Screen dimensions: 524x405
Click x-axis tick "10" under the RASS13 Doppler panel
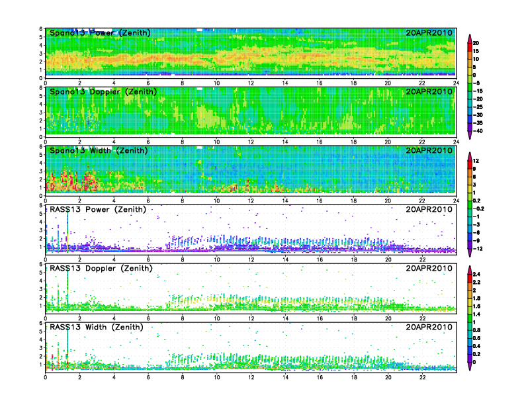click(x=216, y=318)
